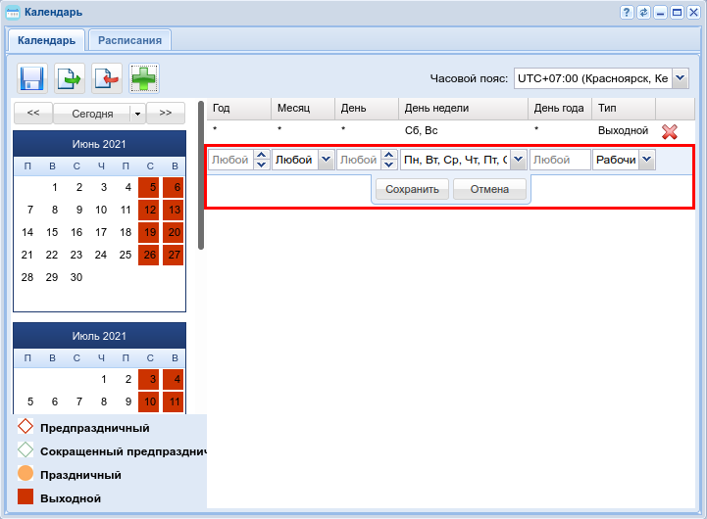Screen dimensions: 707x519
Task: Select June 1 in the calendar
Action: pyautogui.click(x=54, y=187)
